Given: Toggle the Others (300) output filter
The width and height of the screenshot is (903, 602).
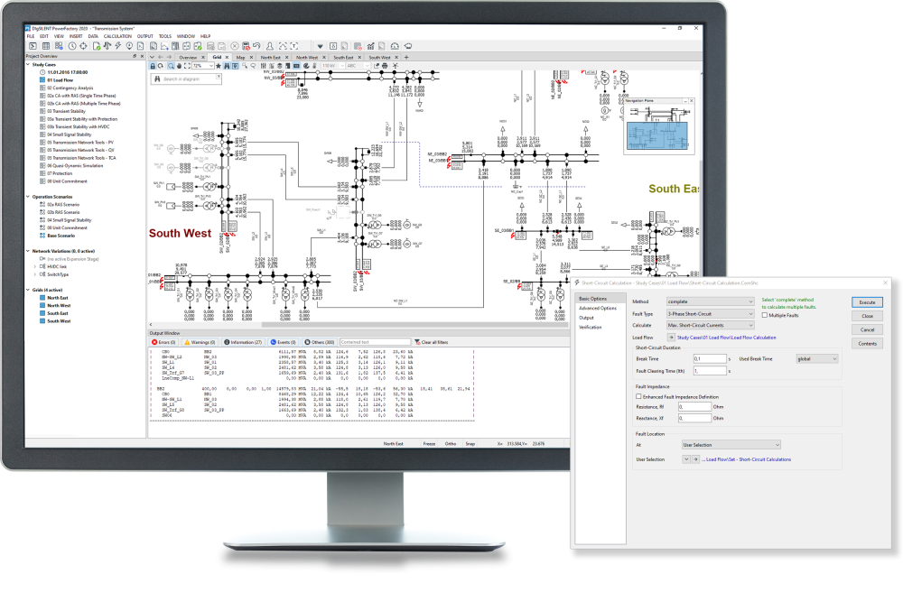Looking at the screenshot, I should 320,342.
